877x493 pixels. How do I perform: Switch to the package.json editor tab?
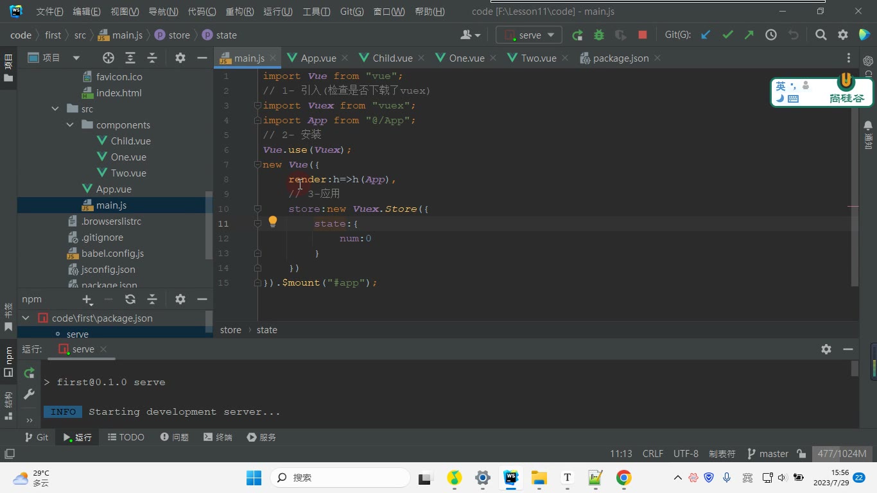pyautogui.click(x=620, y=58)
